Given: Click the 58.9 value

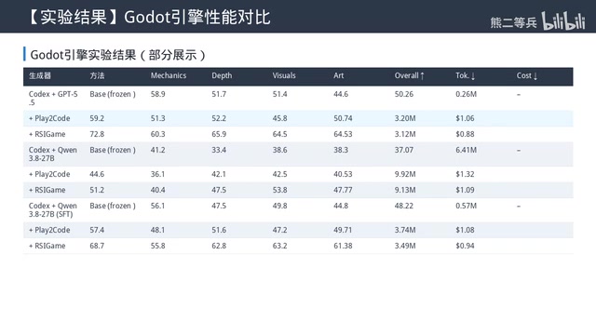Looking at the screenshot, I should tap(157, 94).
